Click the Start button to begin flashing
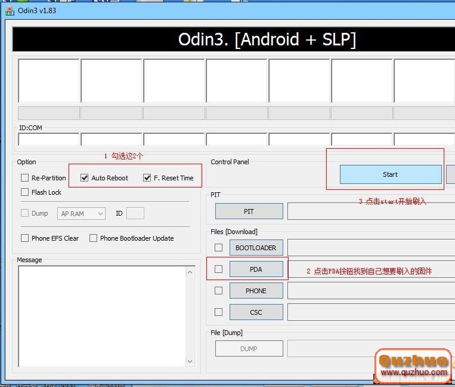Image resolution: width=455 pixels, height=387 pixels. point(390,174)
